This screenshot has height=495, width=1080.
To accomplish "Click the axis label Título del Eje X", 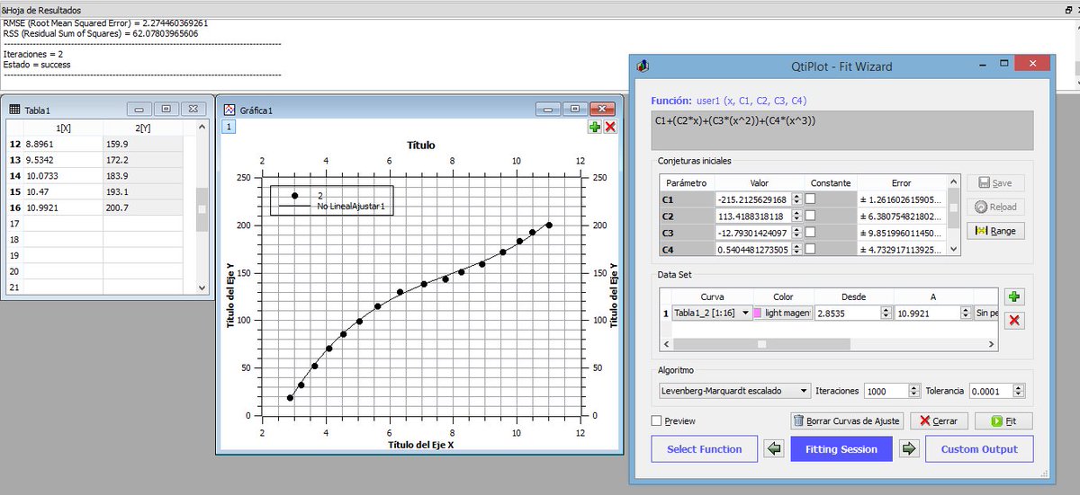I will click(420, 445).
